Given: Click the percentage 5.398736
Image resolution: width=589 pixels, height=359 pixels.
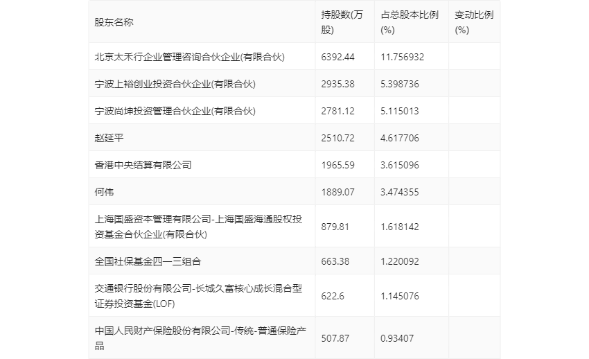Looking at the screenshot, I should (x=400, y=84).
